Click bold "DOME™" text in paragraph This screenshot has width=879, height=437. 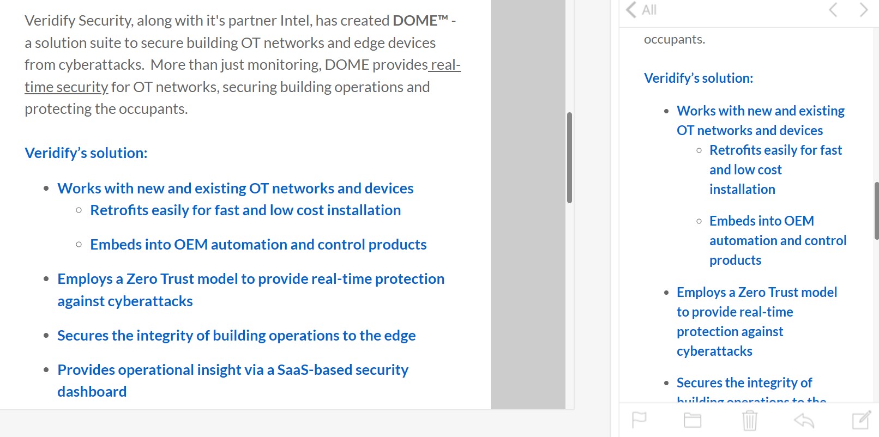pos(420,21)
